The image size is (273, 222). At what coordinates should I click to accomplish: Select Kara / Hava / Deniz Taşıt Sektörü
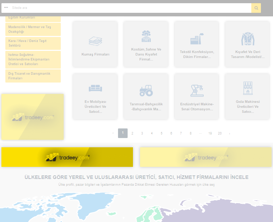33,43
